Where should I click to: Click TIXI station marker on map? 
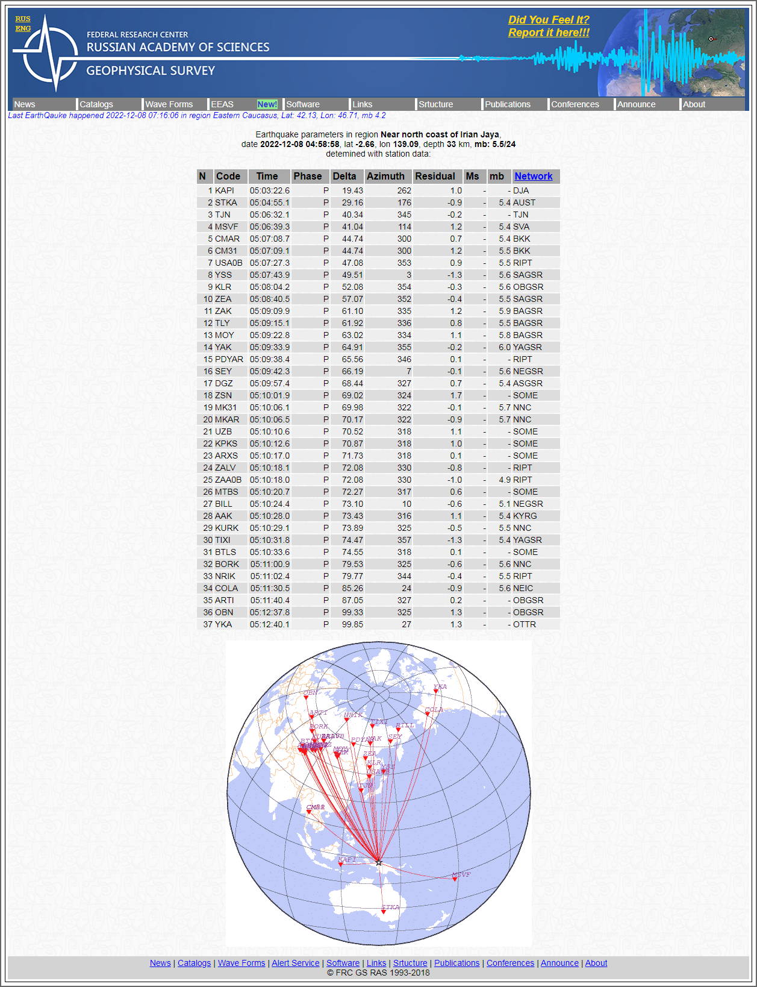(x=372, y=727)
